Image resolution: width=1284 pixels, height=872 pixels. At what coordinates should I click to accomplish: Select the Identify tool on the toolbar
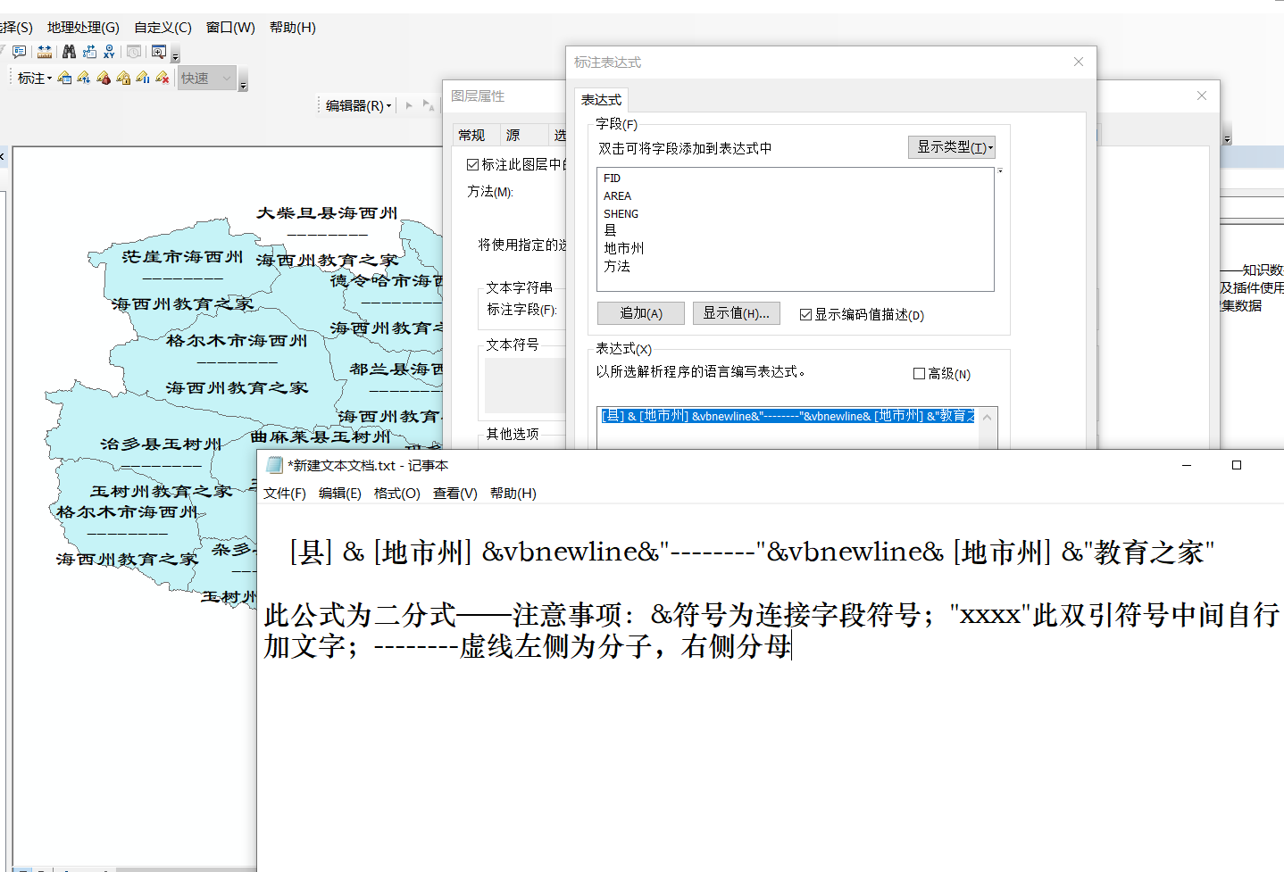[x=19, y=51]
